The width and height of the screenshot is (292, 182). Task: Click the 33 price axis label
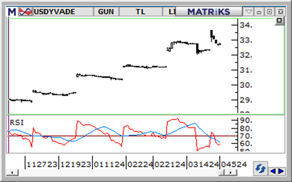tap(246, 40)
